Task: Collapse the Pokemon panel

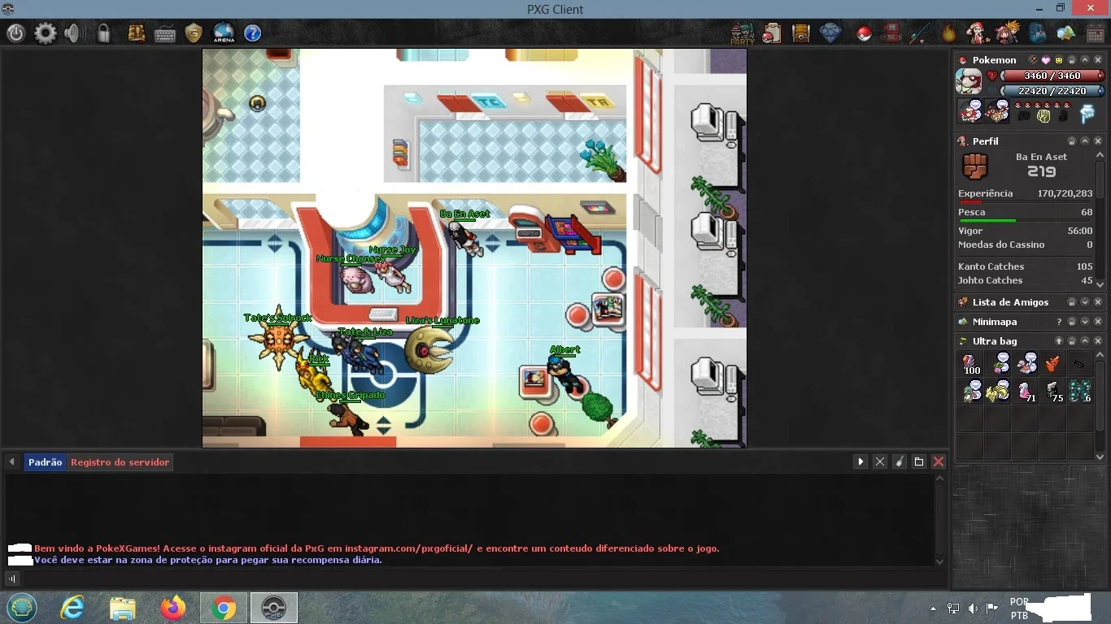Action: pyautogui.click(x=1085, y=60)
